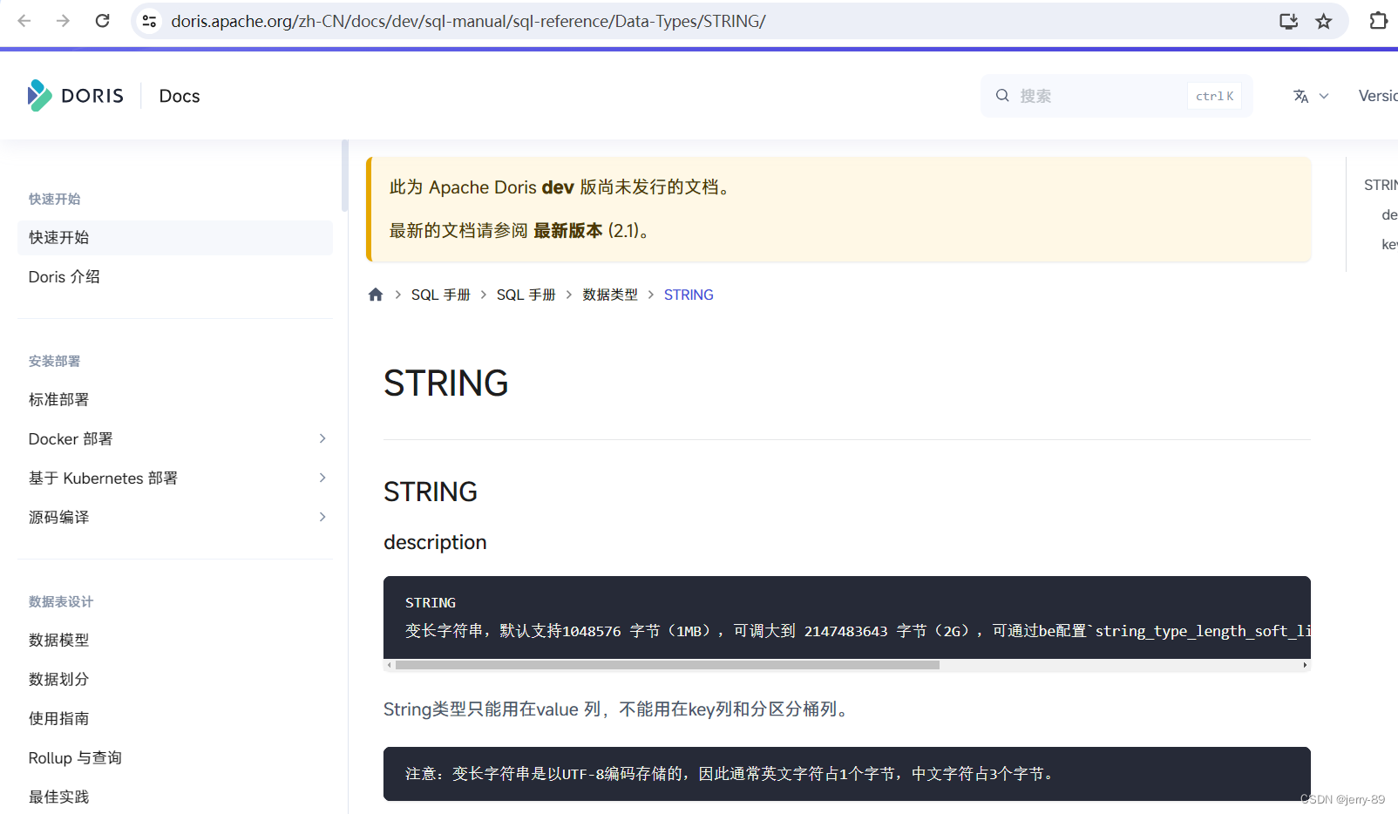Image resolution: width=1398 pixels, height=814 pixels.
Task: Open search using the magnifier icon
Action: [x=1001, y=95]
